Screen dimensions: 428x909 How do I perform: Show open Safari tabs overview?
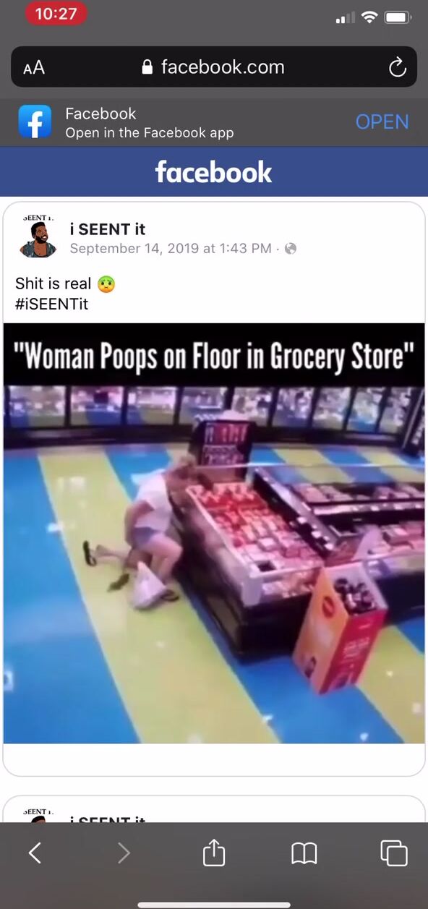(x=394, y=853)
